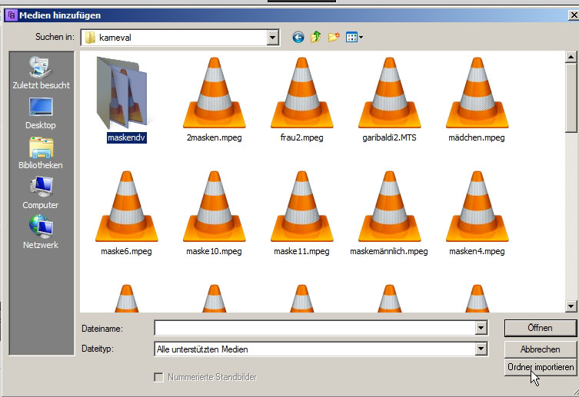Click the maske6.mpeg file name
The height and width of the screenshot is (397, 579).
pyautogui.click(x=126, y=251)
